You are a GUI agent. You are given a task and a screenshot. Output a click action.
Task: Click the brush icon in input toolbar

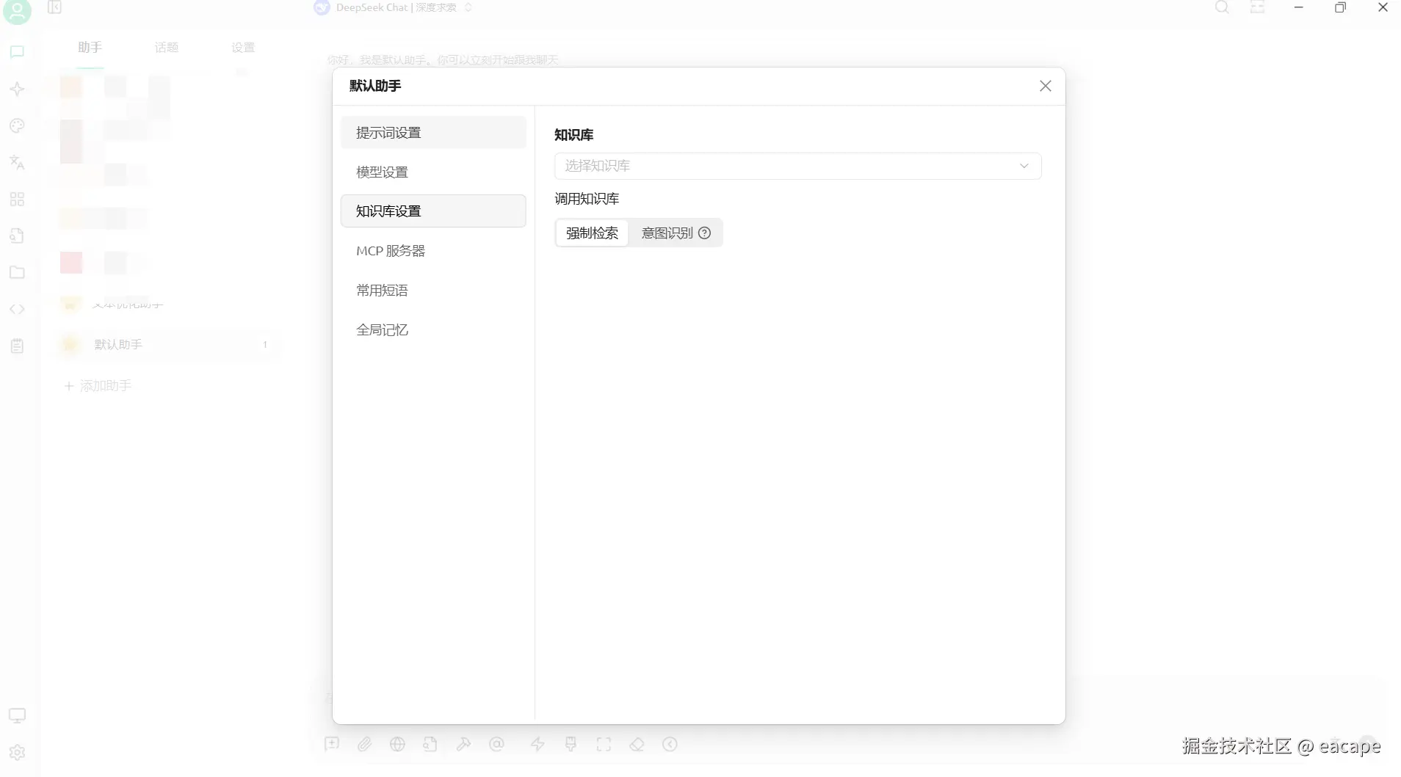pos(571,744)
